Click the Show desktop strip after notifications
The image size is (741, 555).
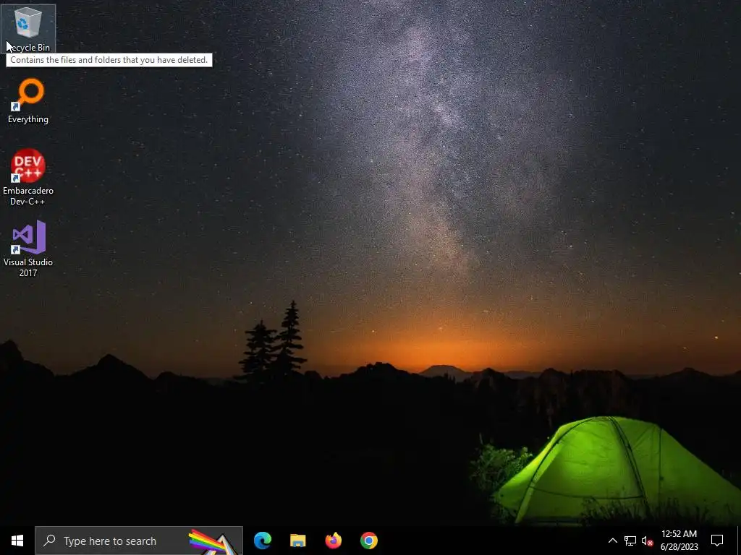pyautogui.click(x=739, y=541)
